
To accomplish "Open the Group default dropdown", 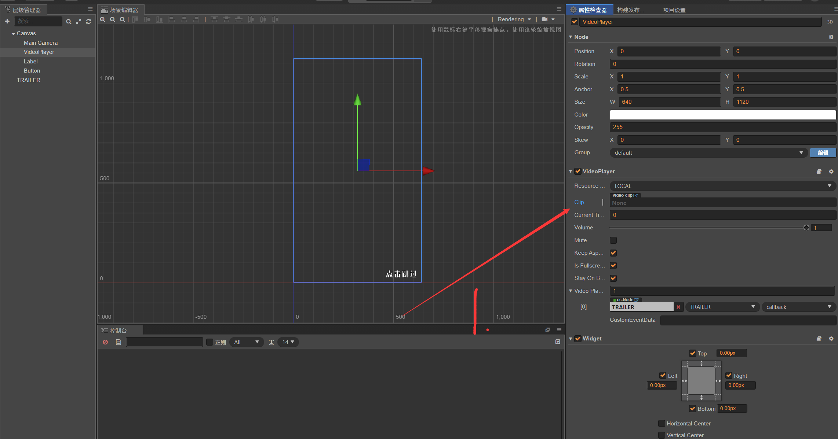I will pos(708,153).
